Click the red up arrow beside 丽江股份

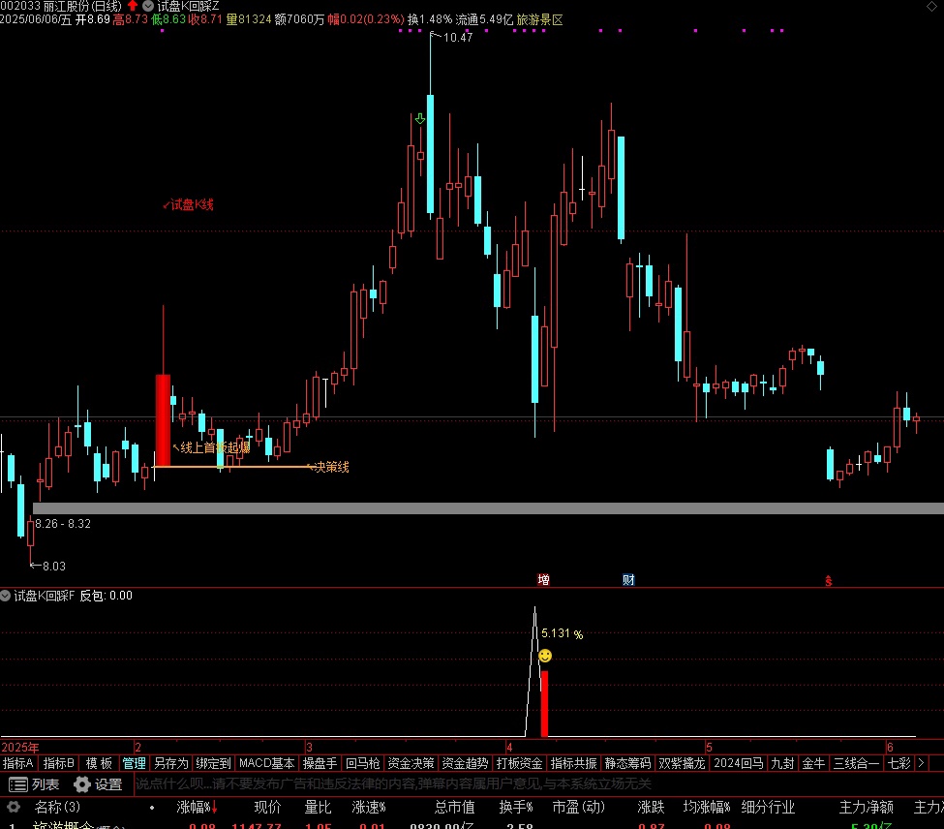(x=133, y=6)
